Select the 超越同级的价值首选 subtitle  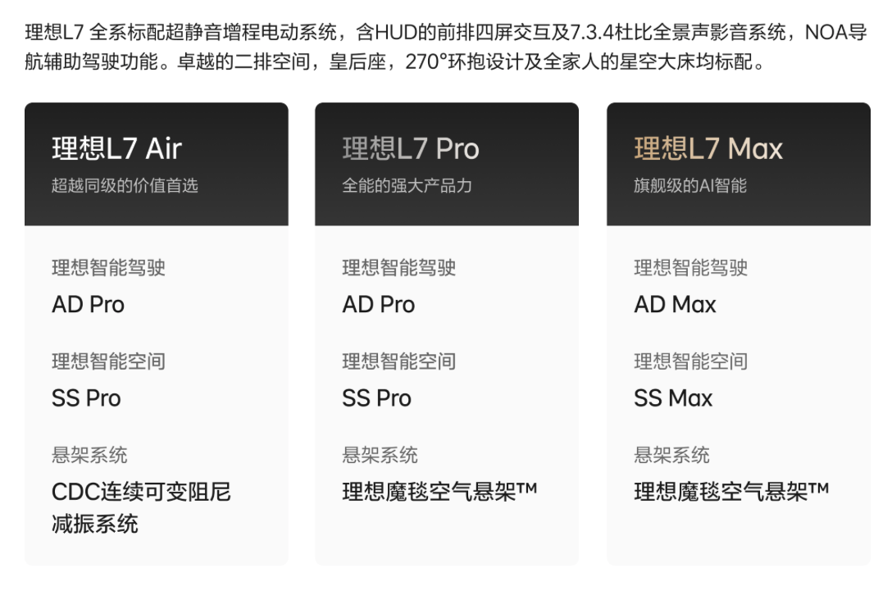click(125, 185)
